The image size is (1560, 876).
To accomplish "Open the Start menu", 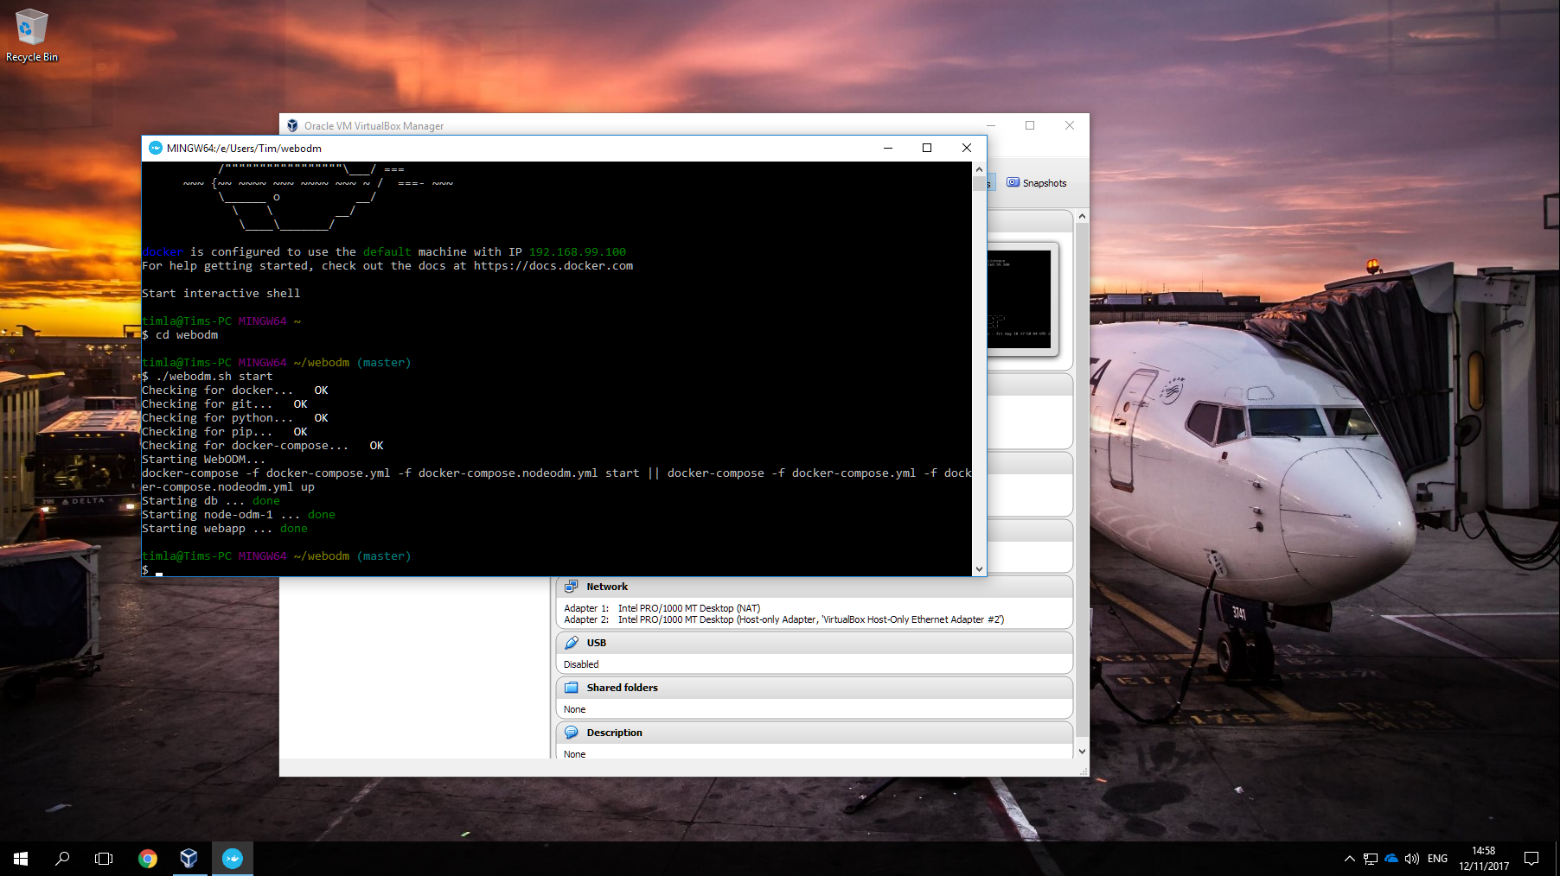I will click(x=19, y=858).
